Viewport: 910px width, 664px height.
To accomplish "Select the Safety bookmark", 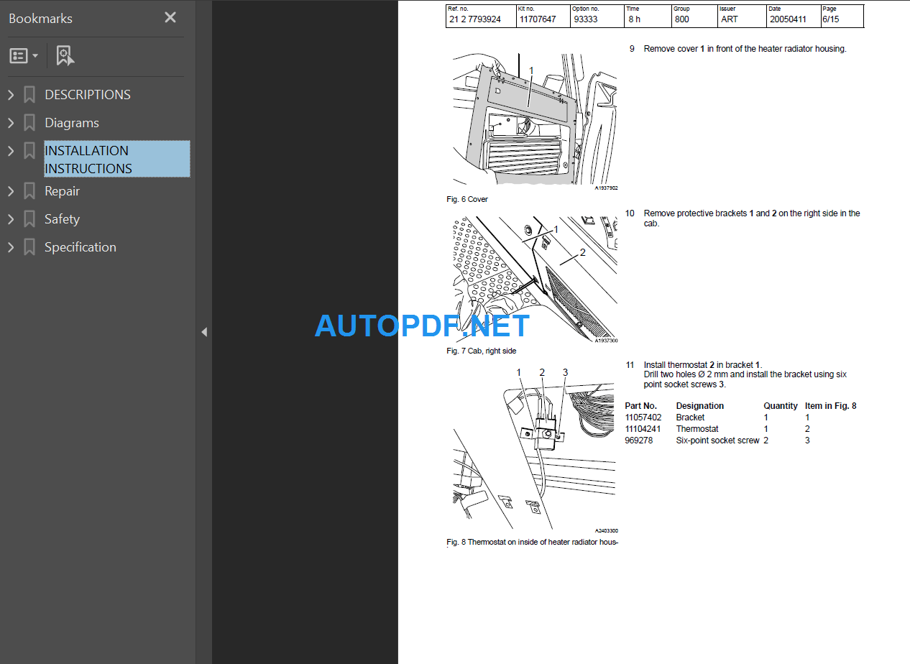I will pyautogui.click(x=62, y=218).
